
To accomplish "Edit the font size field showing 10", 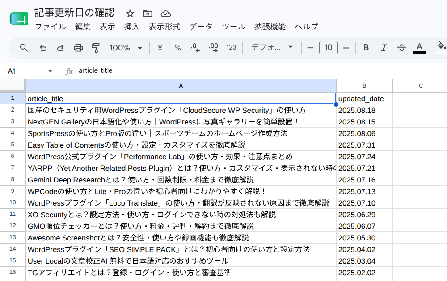I will (x=329, y=47).
